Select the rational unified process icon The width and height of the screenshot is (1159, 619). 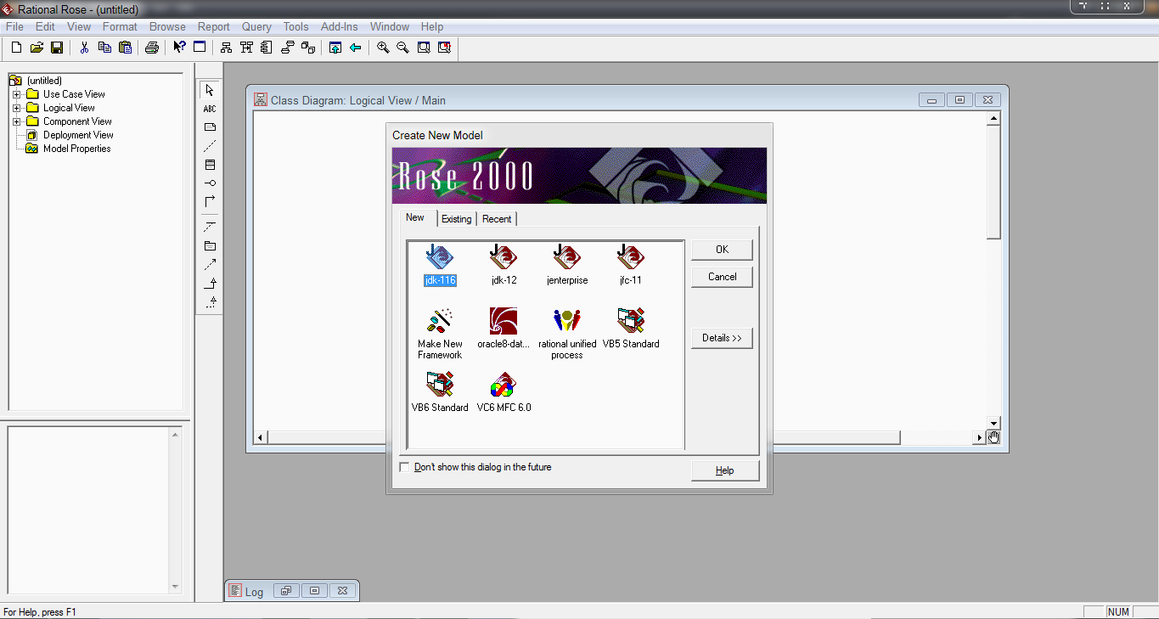(567, 334)
